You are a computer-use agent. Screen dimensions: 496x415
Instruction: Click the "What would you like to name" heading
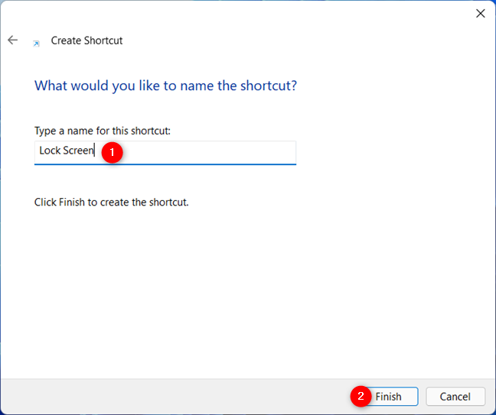(165, 86)
